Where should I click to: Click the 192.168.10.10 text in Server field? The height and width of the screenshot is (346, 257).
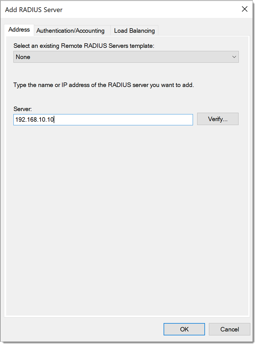pos(35,120)
